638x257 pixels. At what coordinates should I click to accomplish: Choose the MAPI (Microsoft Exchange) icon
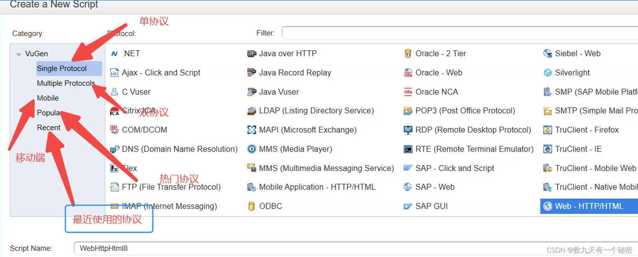pos(252,130)
